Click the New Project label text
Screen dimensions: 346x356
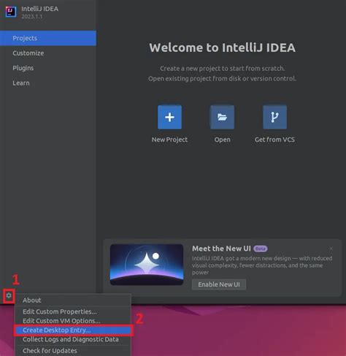click(x=169, y=140)
